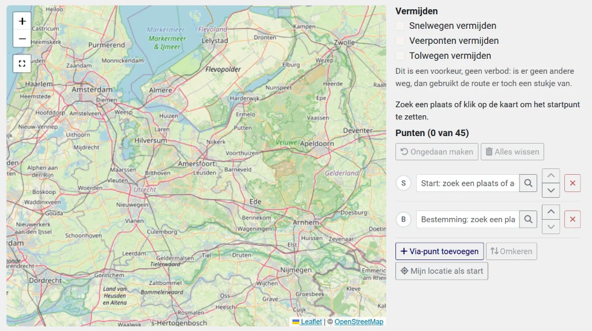Move Start point up arrow
The image size is (592, 331).
551,176
